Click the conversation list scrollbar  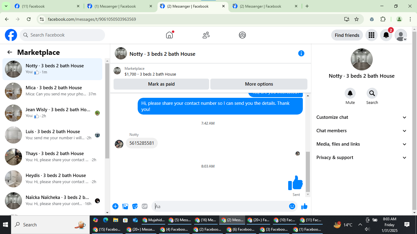point(107,111)
